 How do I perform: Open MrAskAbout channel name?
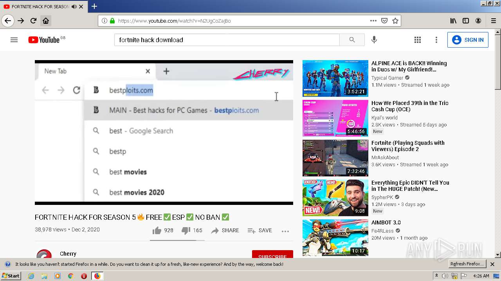pos(385,158)
